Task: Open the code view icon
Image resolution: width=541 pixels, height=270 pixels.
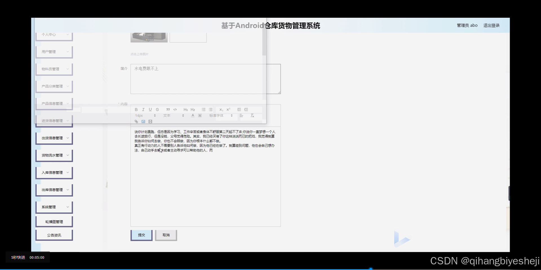Action: [175, 109]
